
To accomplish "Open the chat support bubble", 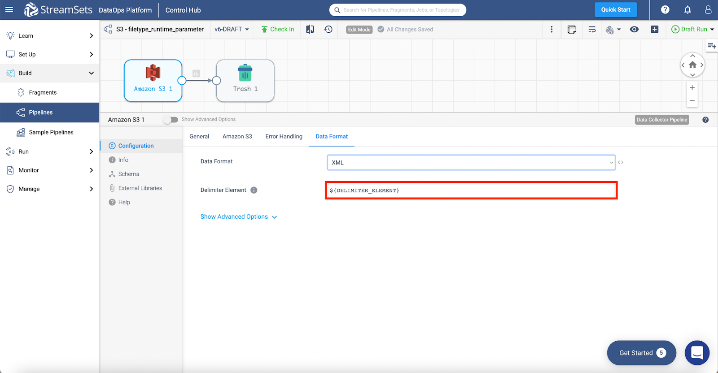I will [x=697, y=353].
